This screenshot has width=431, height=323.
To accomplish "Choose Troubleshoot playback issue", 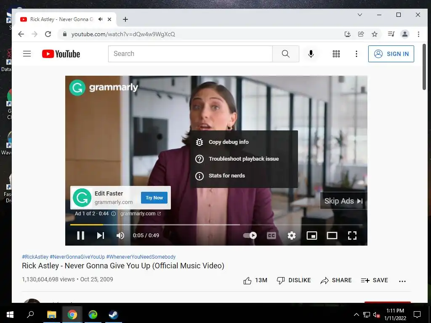I will tap(244, 159).
